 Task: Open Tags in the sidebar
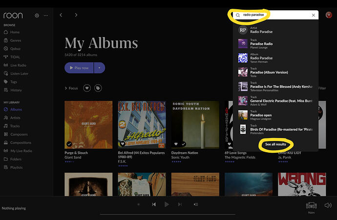10,82
